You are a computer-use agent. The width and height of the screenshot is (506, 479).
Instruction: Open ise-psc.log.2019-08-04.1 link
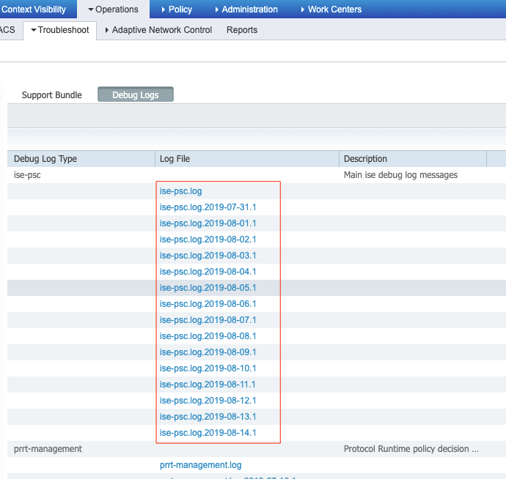point(208,272)
